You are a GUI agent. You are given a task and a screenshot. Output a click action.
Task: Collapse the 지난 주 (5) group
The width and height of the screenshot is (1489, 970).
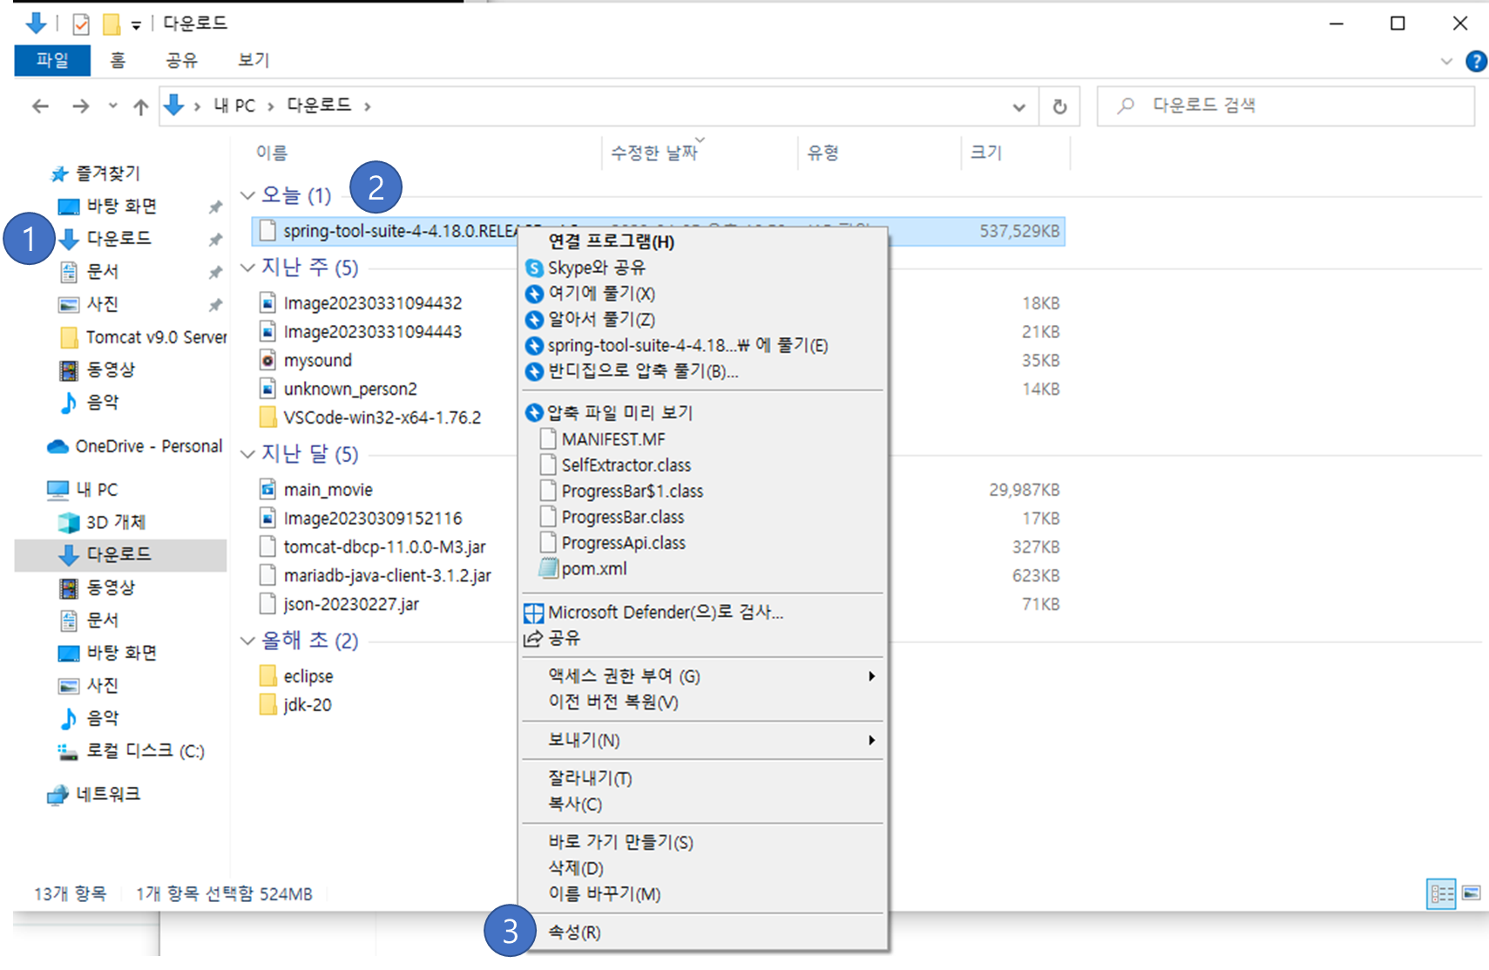click(x=247, y=267)
